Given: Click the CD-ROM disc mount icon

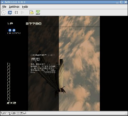Looking at the screenshot, I should tap(4, 12).
